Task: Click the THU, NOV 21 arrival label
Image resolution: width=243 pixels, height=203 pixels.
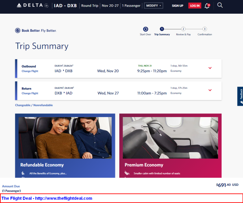Action: [145, 66]
